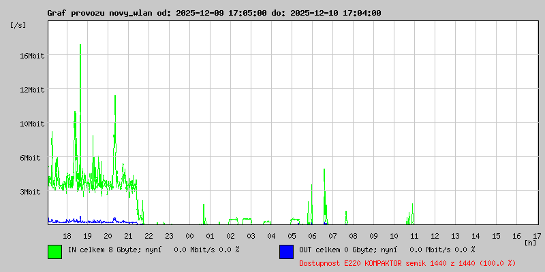Click hour label '16' on time axis
545x272 pixels.
(x=516, y=236)
